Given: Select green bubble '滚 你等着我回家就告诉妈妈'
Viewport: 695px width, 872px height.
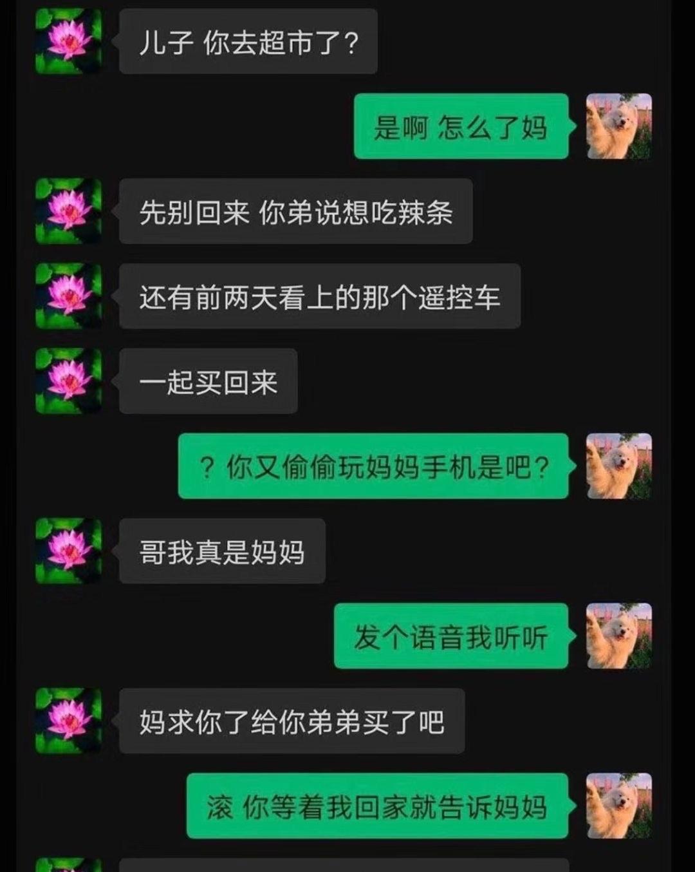Looking at the screenshot, I should 378,806.
